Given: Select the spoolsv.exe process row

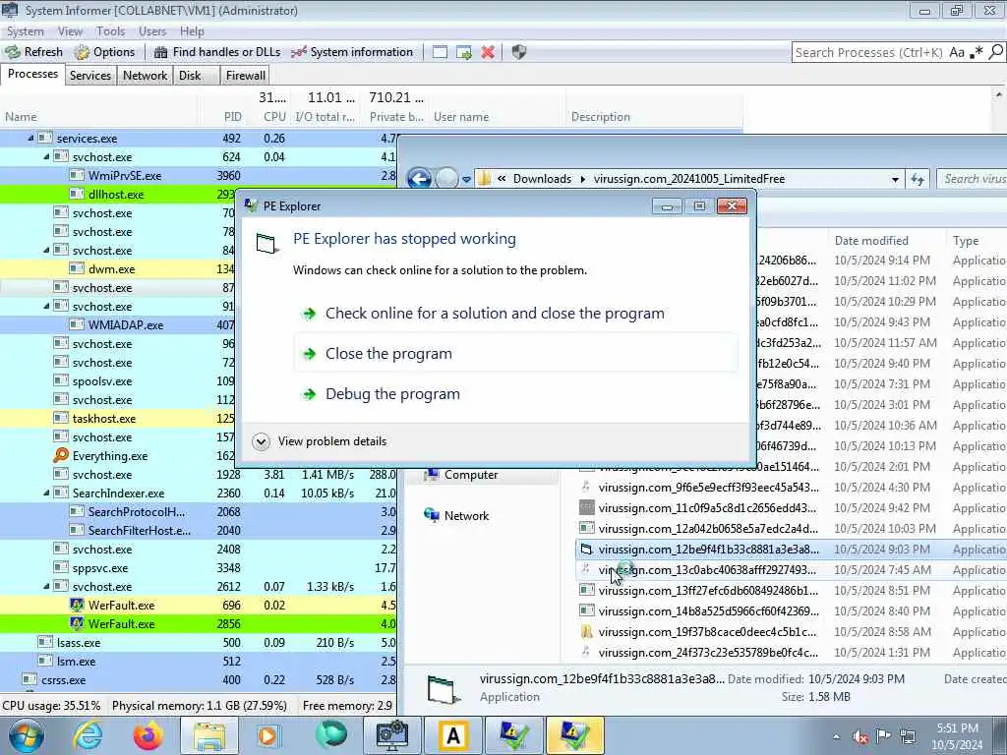Looking at the screenshot, I should click(x=118, y=381).
